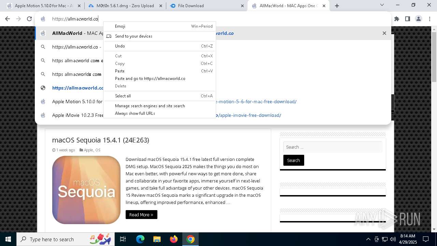Launch Firefox from the taskbar
This screenshot has width=437, height=246.
174,239
